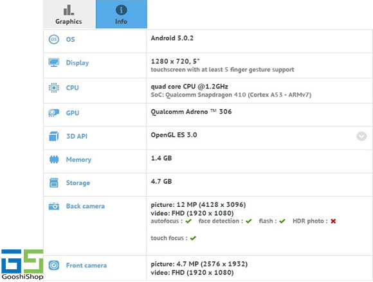Screen dimensions: 373x282
Task: Click the GPU label
Action: pyautogui.click(x=73, y=113)
